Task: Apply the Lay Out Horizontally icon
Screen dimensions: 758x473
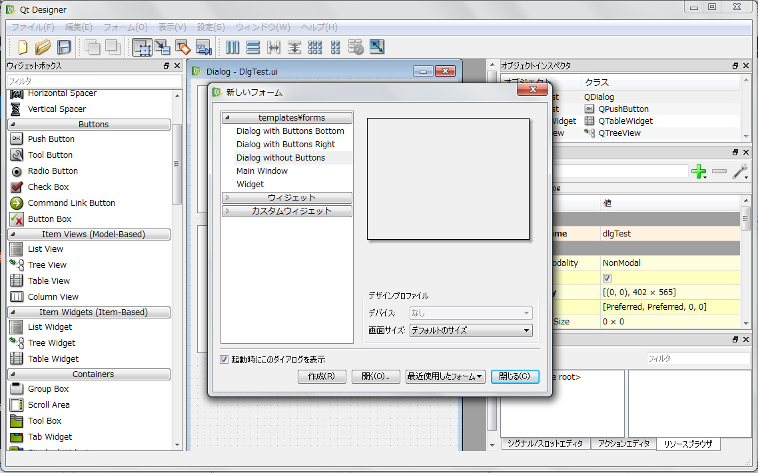Action: (232, 47)
